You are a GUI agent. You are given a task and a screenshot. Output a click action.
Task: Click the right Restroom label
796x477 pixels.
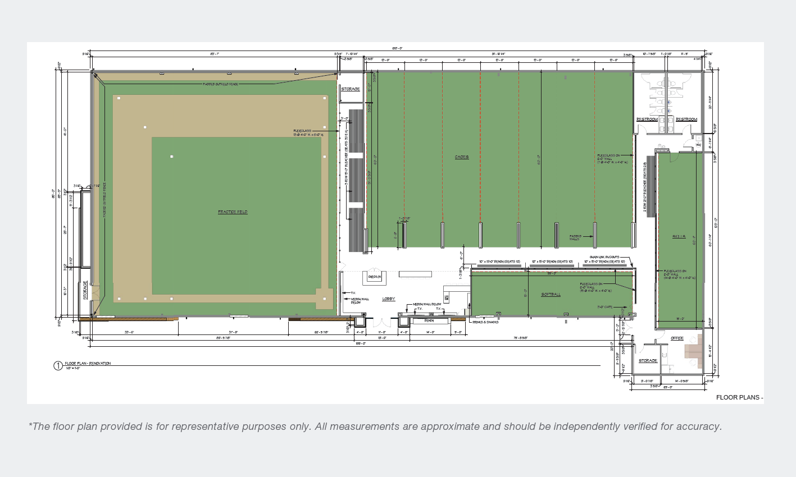tap(686, 120)
